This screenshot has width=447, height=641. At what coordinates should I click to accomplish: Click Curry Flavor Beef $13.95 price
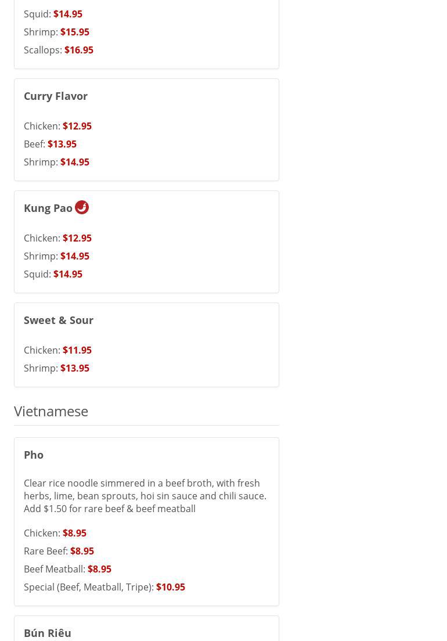click(x=62, y=144)
